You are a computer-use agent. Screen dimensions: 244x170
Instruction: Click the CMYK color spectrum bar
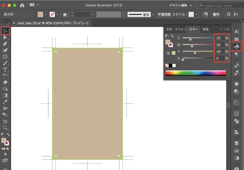(195, 73)
